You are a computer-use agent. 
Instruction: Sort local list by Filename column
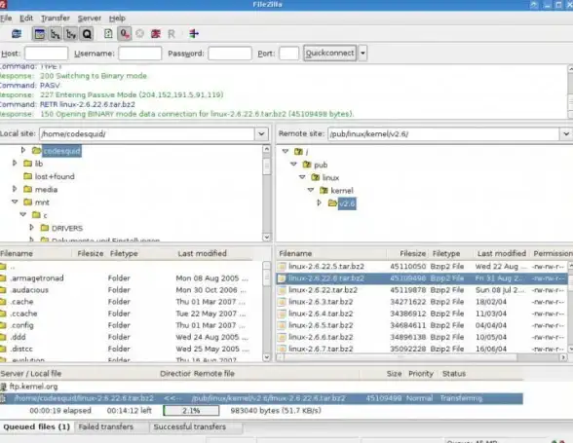[17, 253]
